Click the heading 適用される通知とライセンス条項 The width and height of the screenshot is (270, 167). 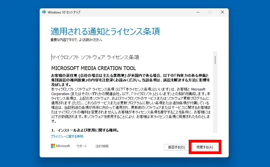(105, 32)
